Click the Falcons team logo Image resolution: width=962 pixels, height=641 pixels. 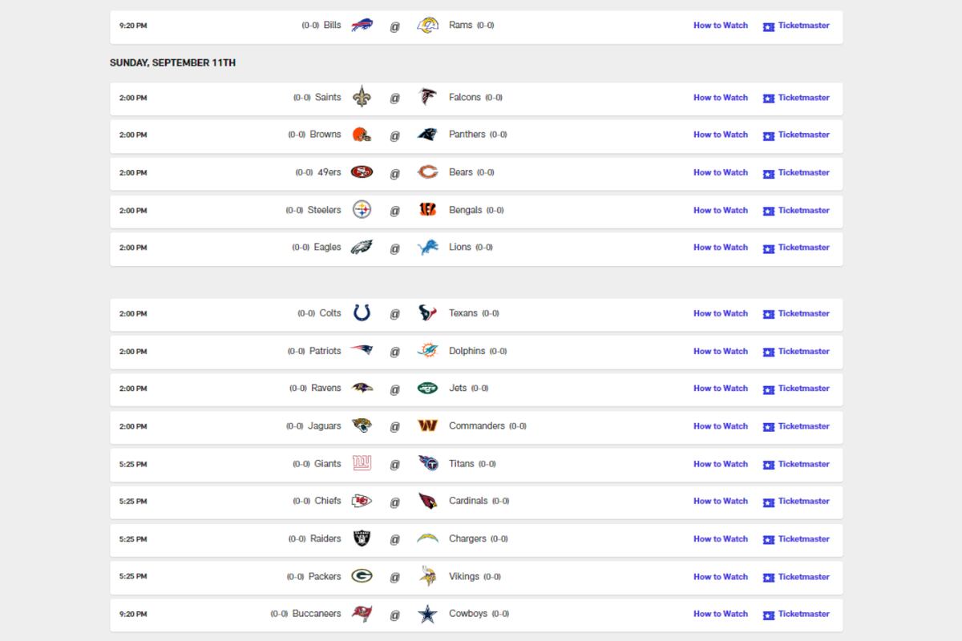[428, 97]
